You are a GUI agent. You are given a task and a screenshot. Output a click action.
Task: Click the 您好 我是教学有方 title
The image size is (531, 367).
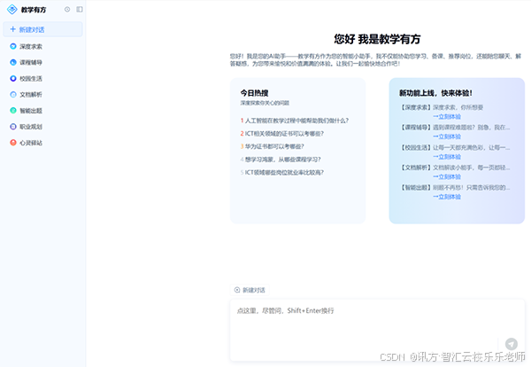coord(377,39)
